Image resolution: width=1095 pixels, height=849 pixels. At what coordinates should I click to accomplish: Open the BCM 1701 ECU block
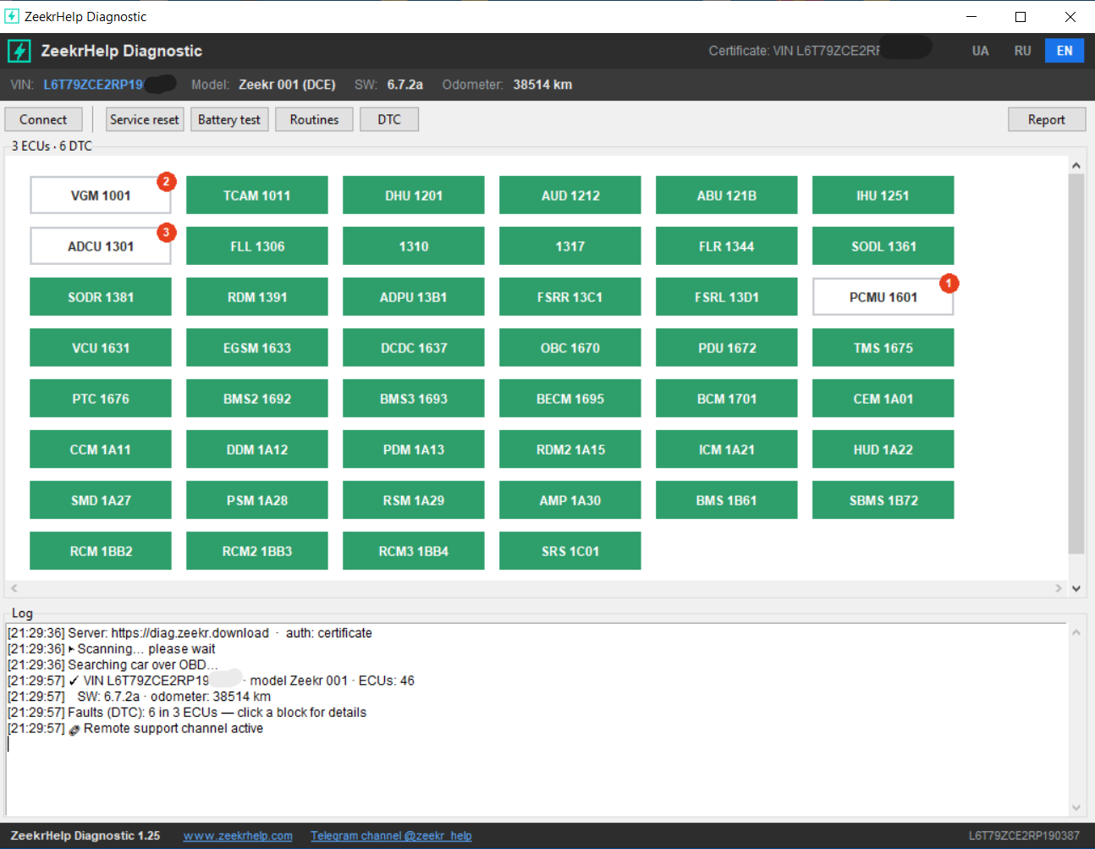pyautogui.click(x=727, y=399)
